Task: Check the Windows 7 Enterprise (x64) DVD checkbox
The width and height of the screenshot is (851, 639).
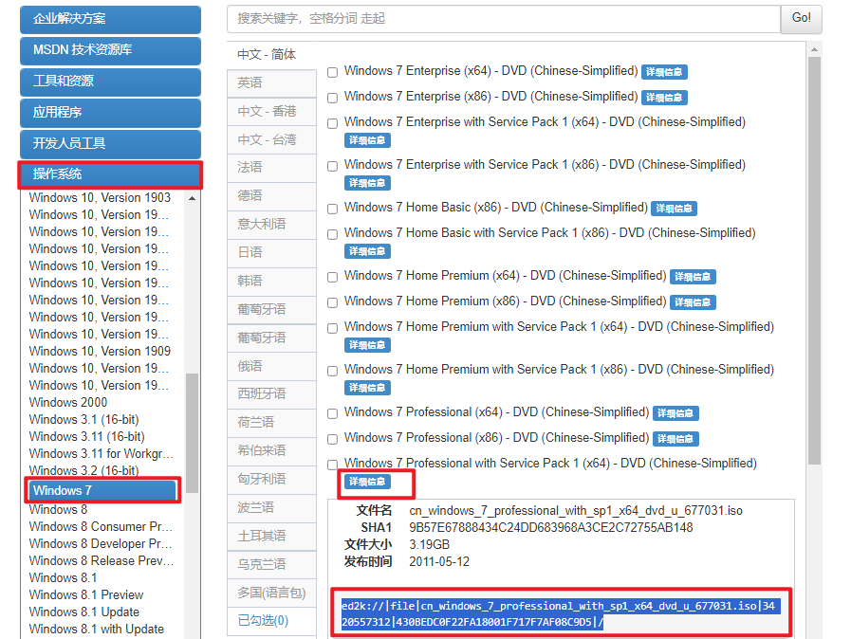Action: [331, 70]
